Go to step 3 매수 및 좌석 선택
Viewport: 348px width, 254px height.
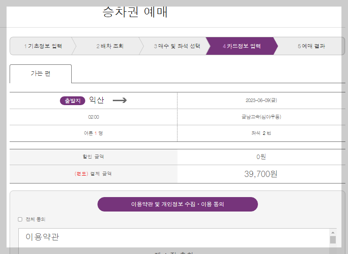coord(177,46)
